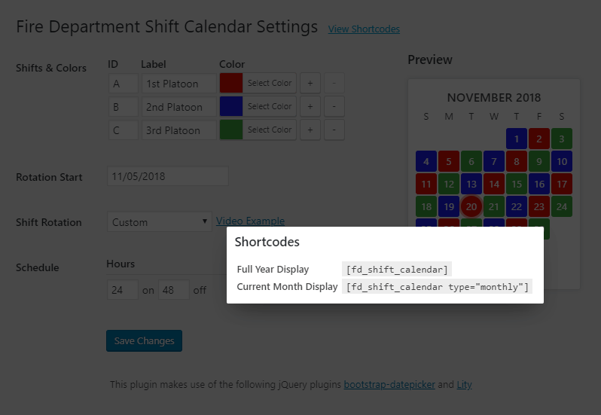Follow the Lity plugin link
Image resolution: width=601 pixels, height=415 pixels.
pyautogui.click(x=464, y=384)
